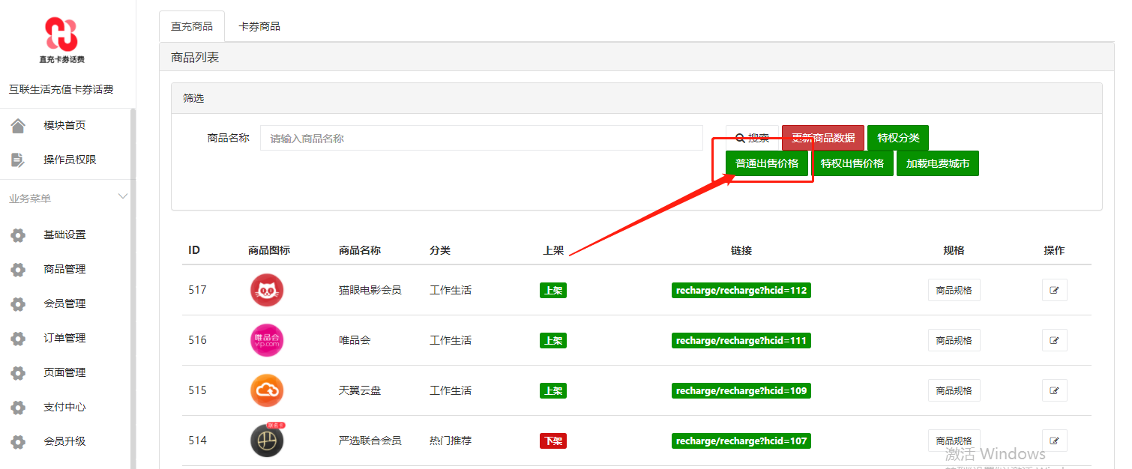This screenshot has width=1132, height=469.
Task: Click the product name 天翼云盘
Action: [360, 390]
